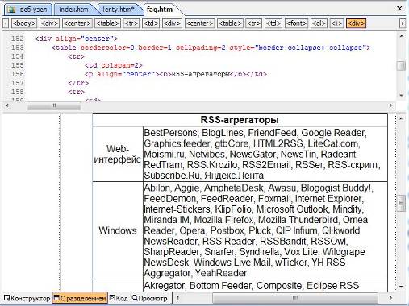The width and height of the screenshot is (409, 306).
Task: Select the веб-узел tab
Action: point(27,10)
